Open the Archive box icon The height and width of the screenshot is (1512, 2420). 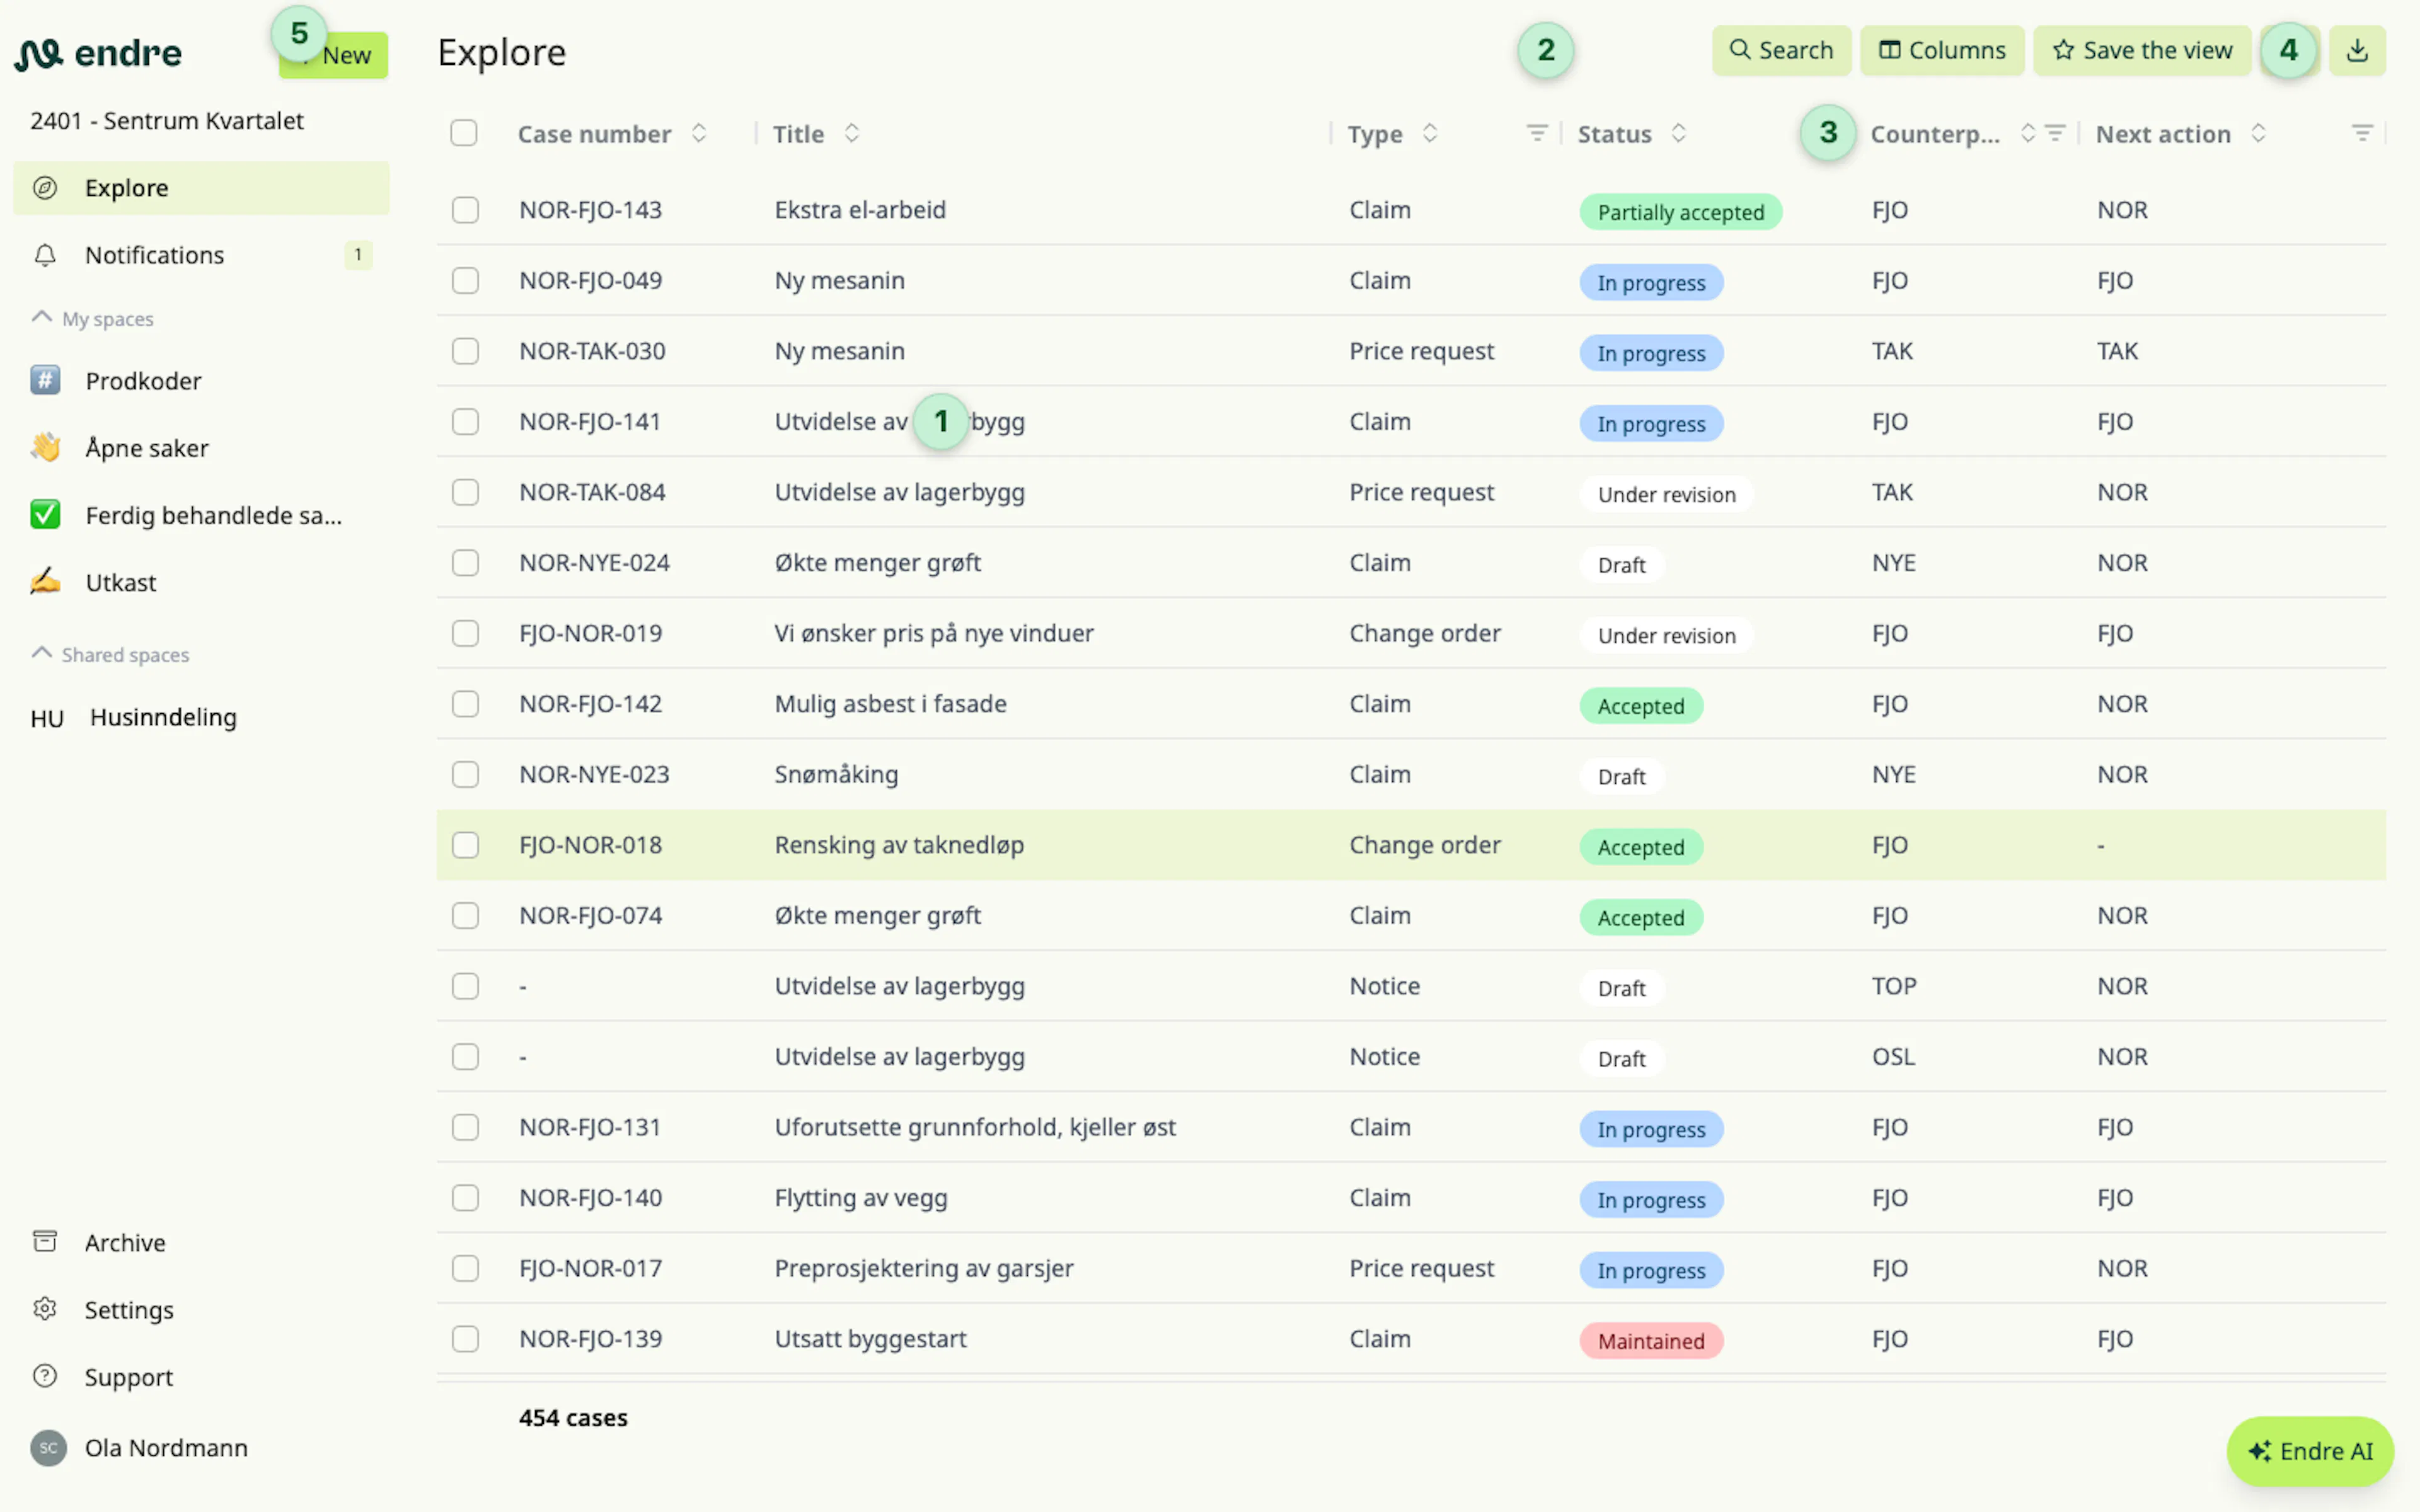(x=45, y=1242)
